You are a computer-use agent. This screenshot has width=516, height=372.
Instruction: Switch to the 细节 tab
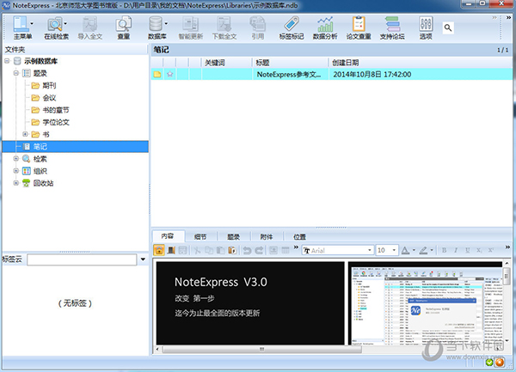coord(200,235)
